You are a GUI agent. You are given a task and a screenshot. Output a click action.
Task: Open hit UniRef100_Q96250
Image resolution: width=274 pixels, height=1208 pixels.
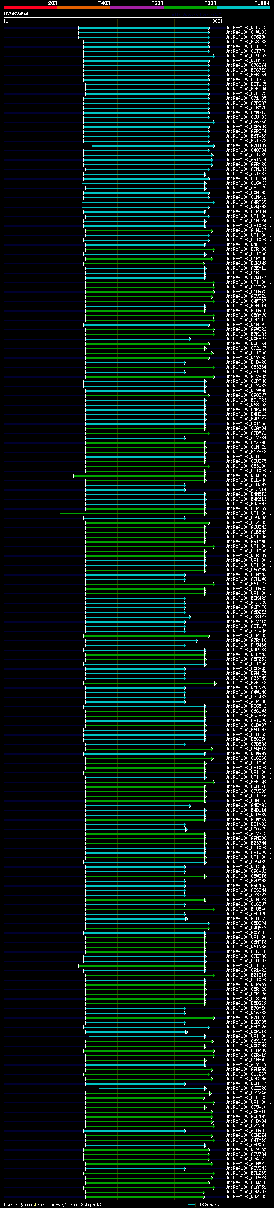point(246,37)
